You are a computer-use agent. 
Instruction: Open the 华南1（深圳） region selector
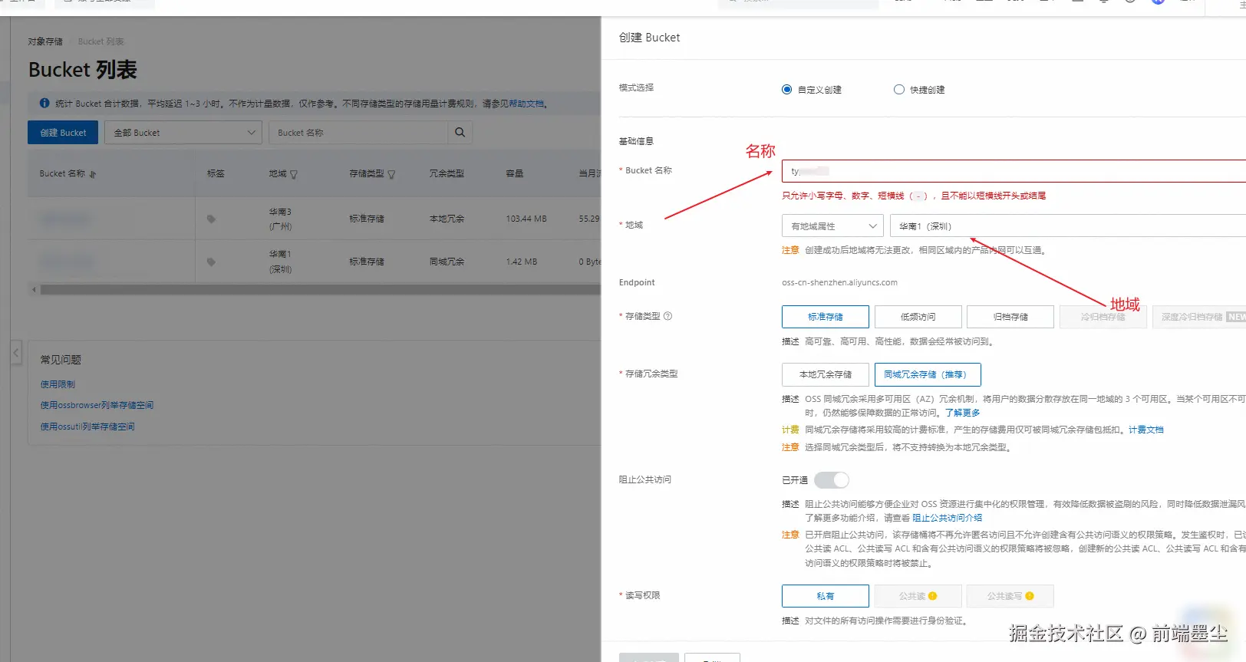point(1067,226)
